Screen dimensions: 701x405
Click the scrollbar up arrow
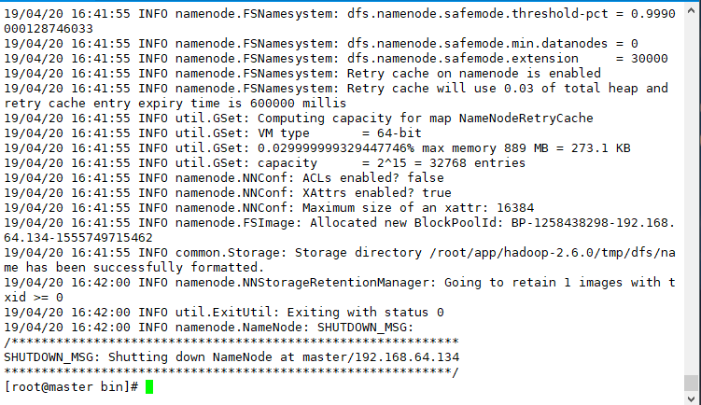(692, 10)
